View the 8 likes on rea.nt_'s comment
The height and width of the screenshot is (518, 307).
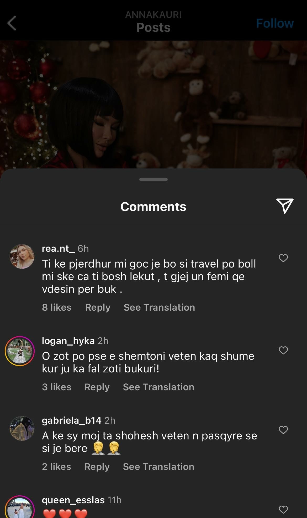pos(57,307)
